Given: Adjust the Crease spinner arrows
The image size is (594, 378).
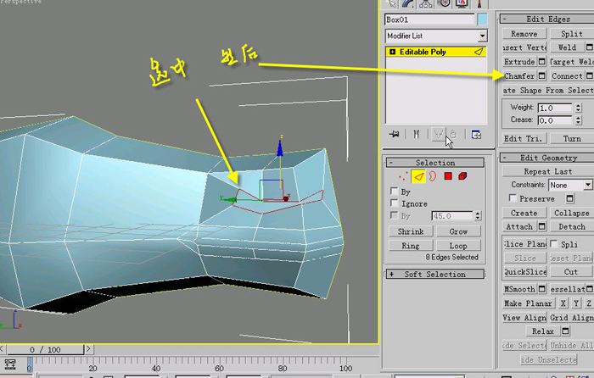Looking at the screenshot, I should click(x=578, y=120).
